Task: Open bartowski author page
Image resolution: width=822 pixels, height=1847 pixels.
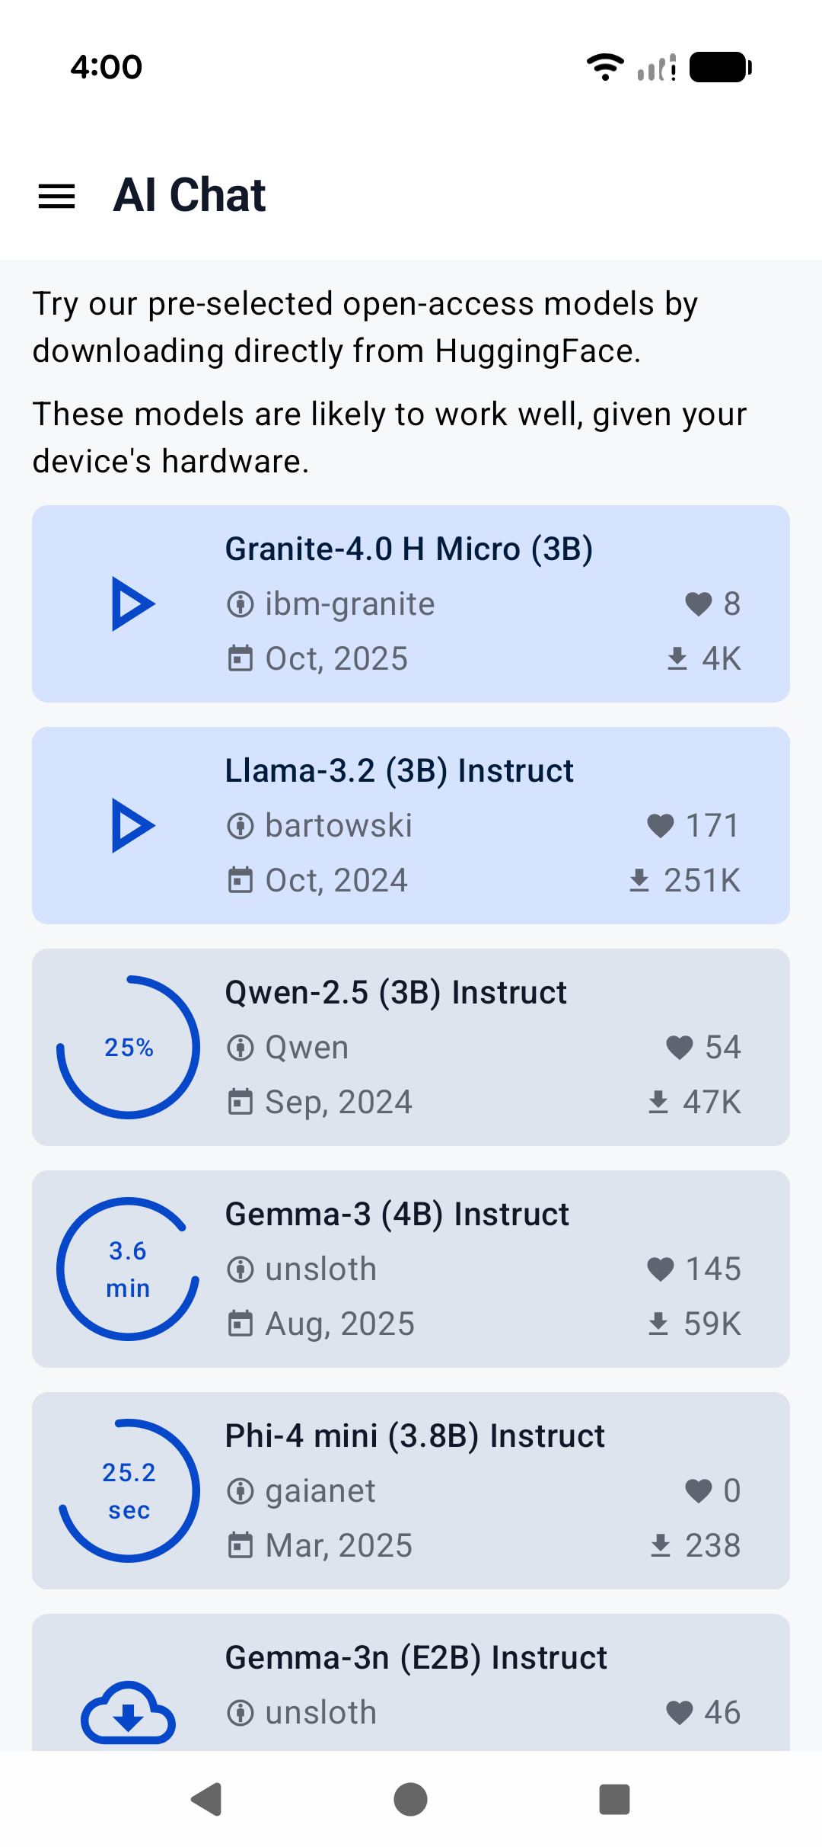Action: pos(338,826)
